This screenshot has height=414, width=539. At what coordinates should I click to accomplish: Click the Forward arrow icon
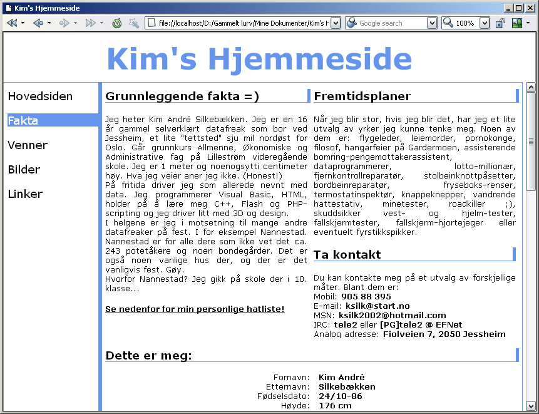(x=64, y=23)
